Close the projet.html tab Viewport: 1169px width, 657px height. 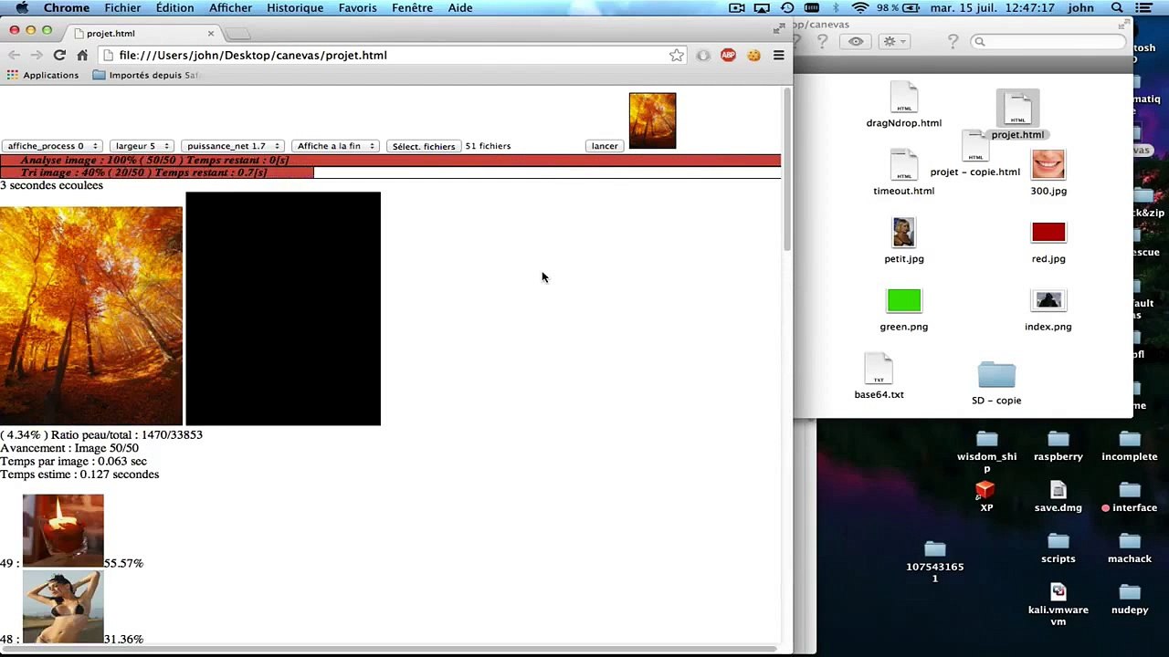point(210,34)
